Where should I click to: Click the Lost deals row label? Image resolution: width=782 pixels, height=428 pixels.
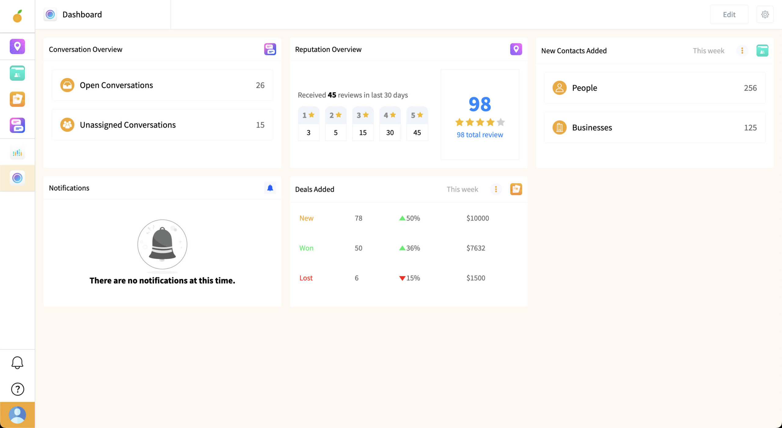pos(306,278)
